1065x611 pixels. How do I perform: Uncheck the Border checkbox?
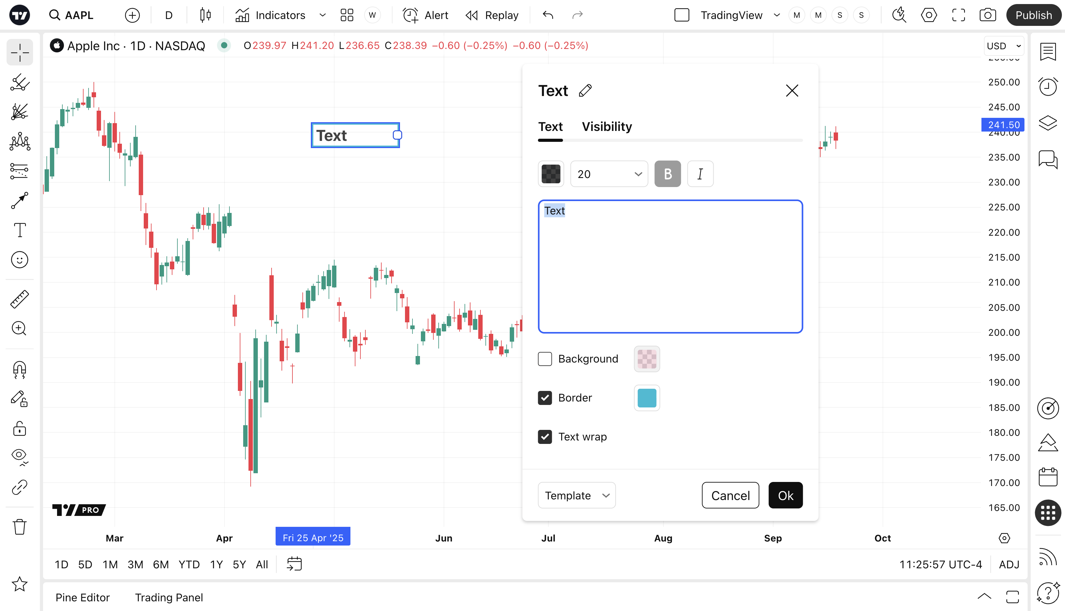[545, 398]
